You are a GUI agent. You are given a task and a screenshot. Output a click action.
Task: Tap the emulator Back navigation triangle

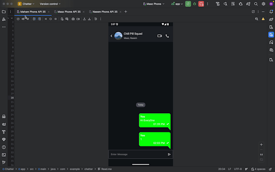[x=46, y=19]
